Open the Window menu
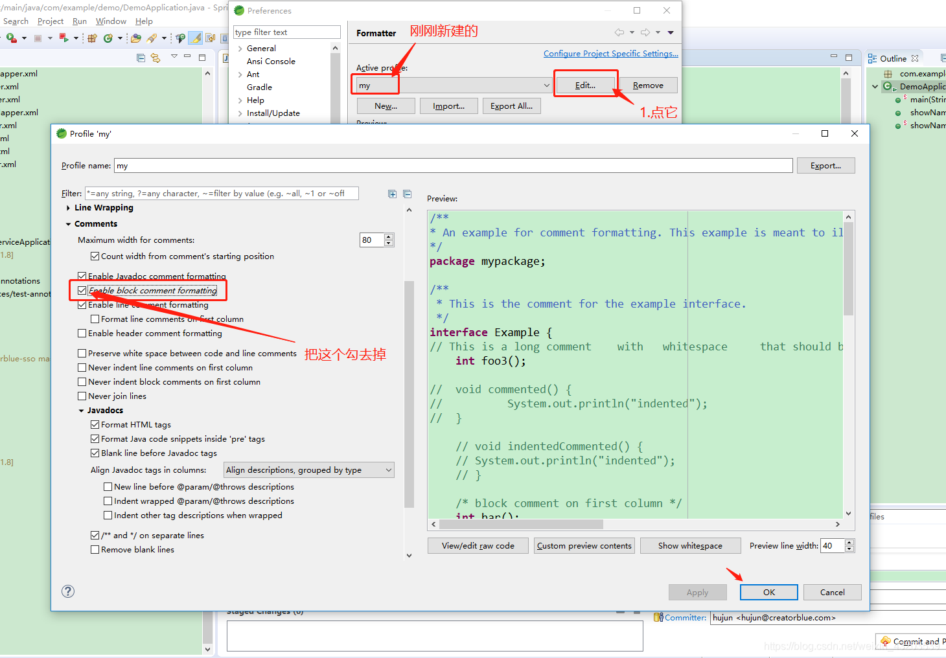Image resolution: width=946 pixels, height=658 pixels. click(111, 21)
